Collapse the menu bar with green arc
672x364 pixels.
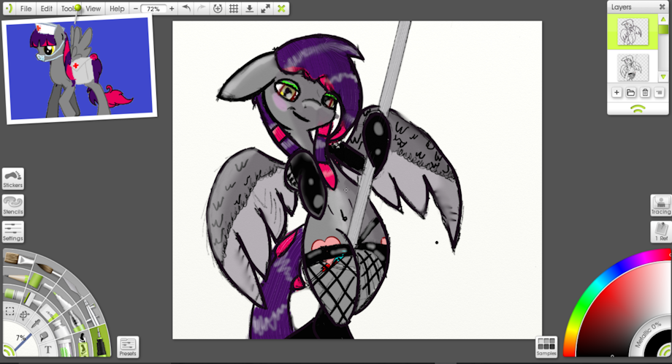pos(9,9)
